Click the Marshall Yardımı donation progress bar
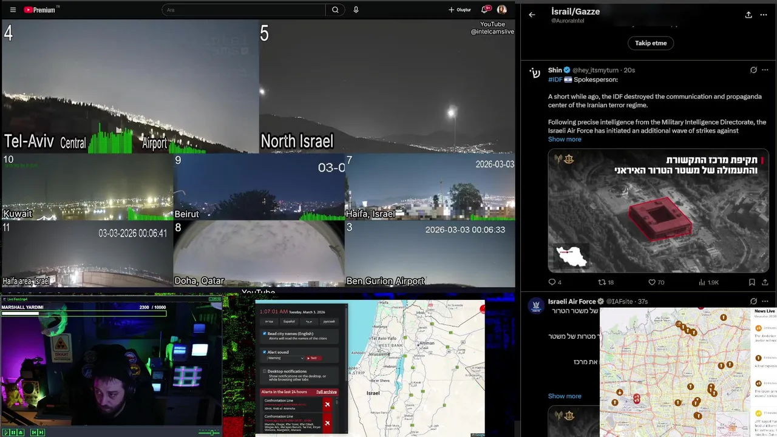This screenshot has width=777, height=437. (83, 313)
